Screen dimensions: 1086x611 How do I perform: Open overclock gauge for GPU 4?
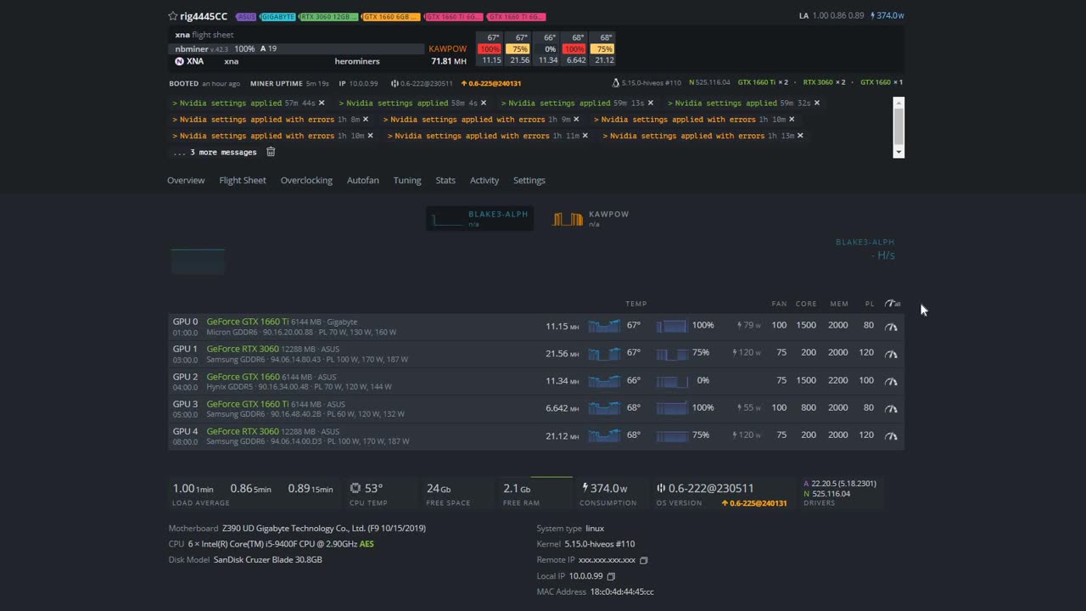pos(891,435)
